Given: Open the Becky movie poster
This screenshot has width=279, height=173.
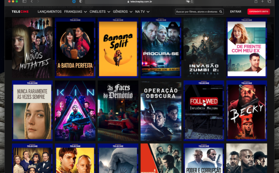Looking at the screenshot, I should tap(247, 111).
